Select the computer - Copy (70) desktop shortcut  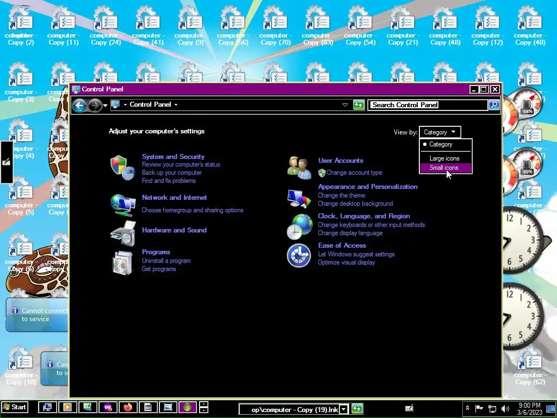275,26
